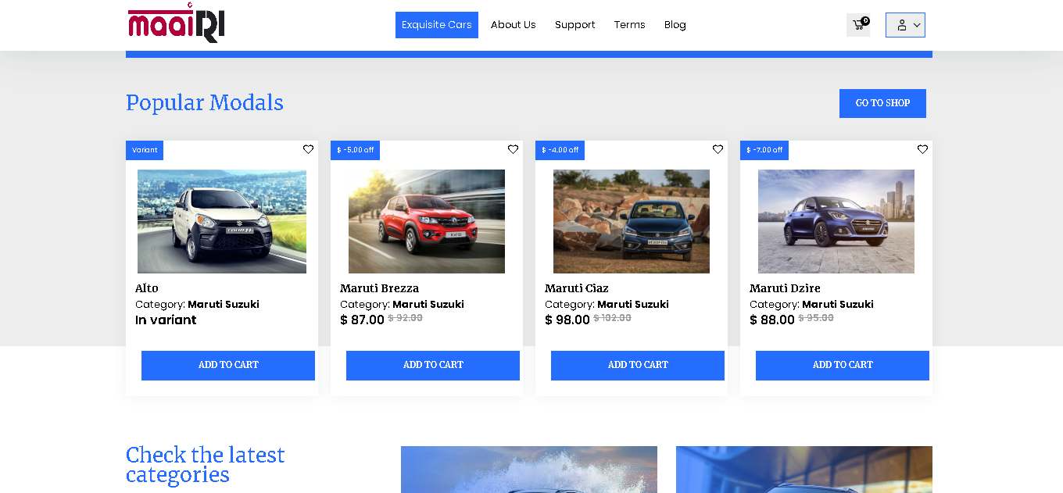The image size is (1063, 493).
Task: Click the '$ -7.00 off' discount badge
Action: 764,150
